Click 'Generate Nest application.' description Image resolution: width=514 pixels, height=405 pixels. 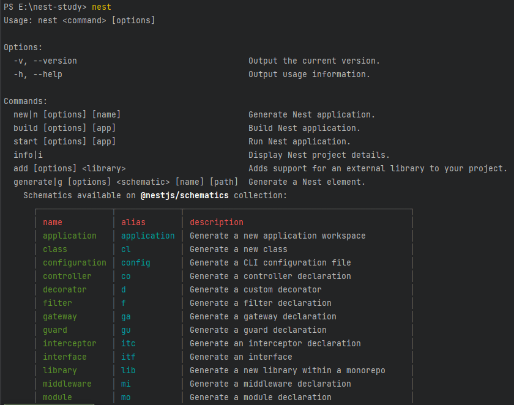[x=311, y=114]
